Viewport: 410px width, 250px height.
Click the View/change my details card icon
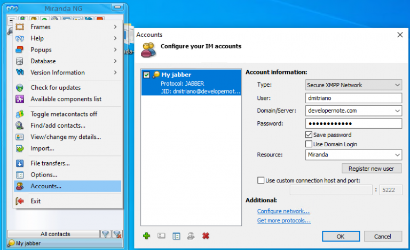click(20, 137)
